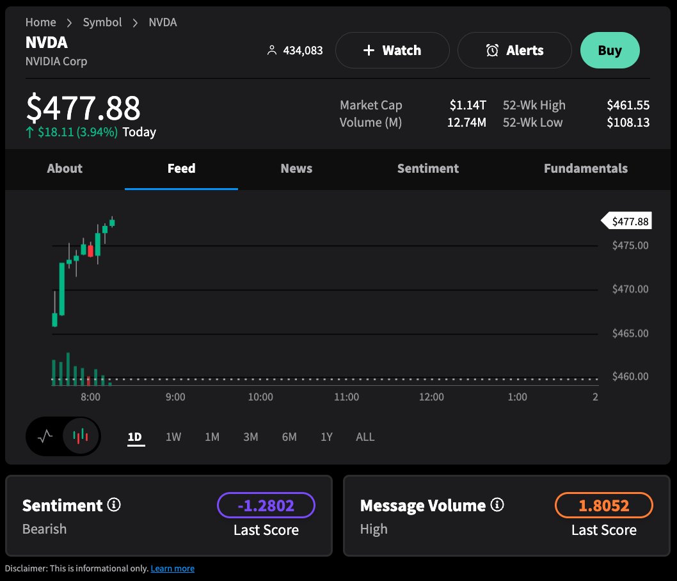This screenshot has width=677, height=581.
Task: Open Message Volume info icon
Action: (x=497, y=504)
